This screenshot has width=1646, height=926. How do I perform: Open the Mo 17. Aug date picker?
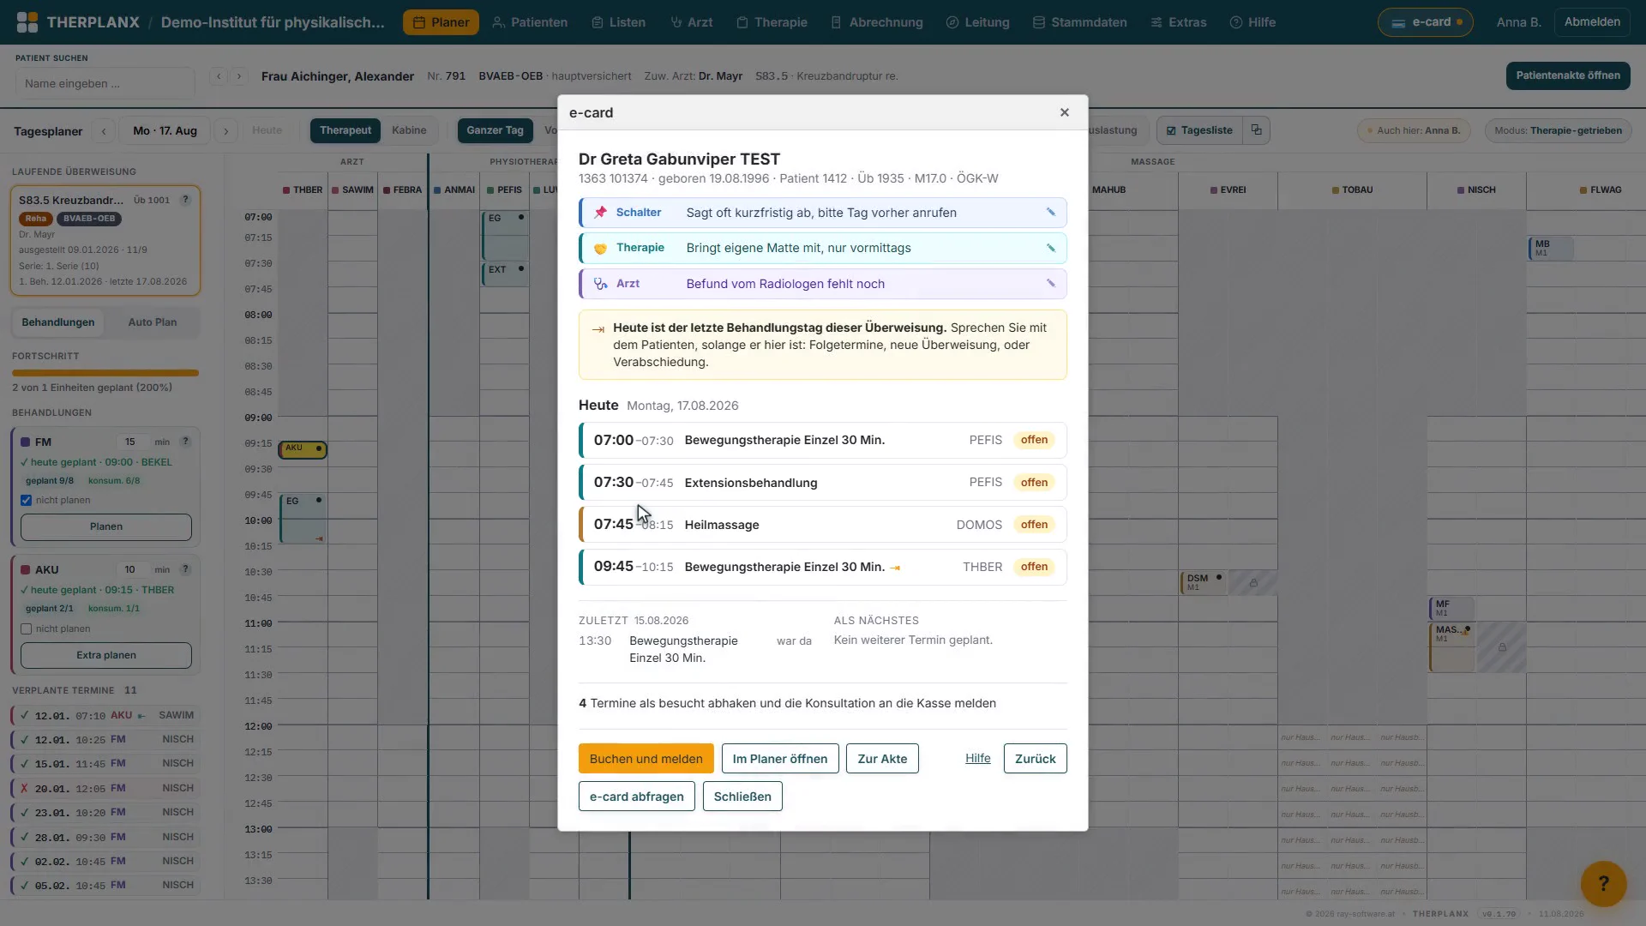165,131
